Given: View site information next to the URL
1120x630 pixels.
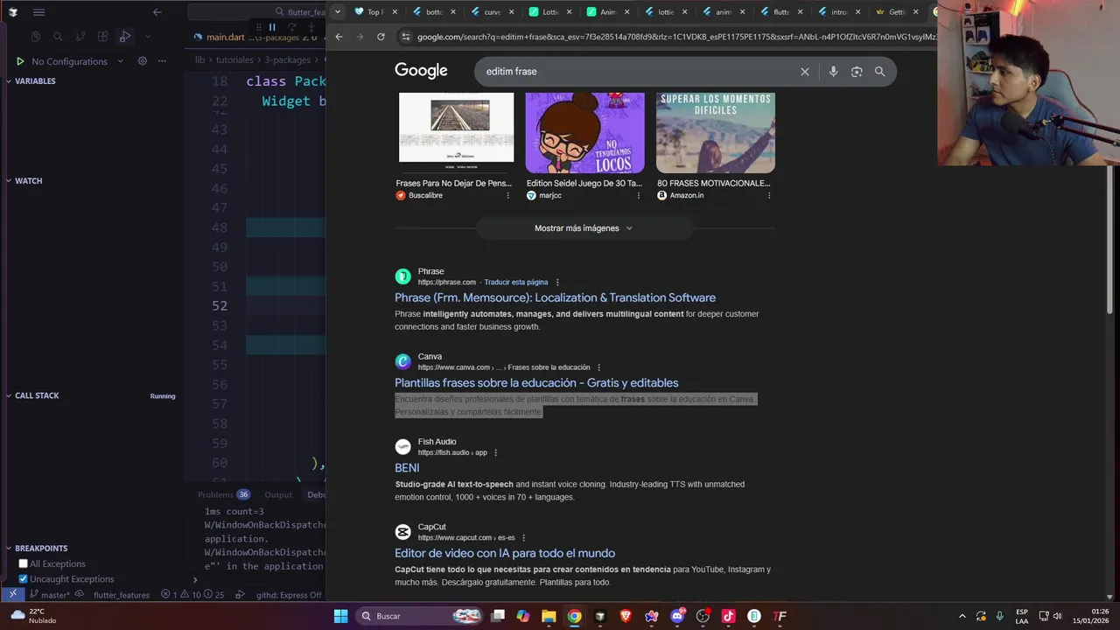Looking at the screenshot, I should [x=405, y=37].
